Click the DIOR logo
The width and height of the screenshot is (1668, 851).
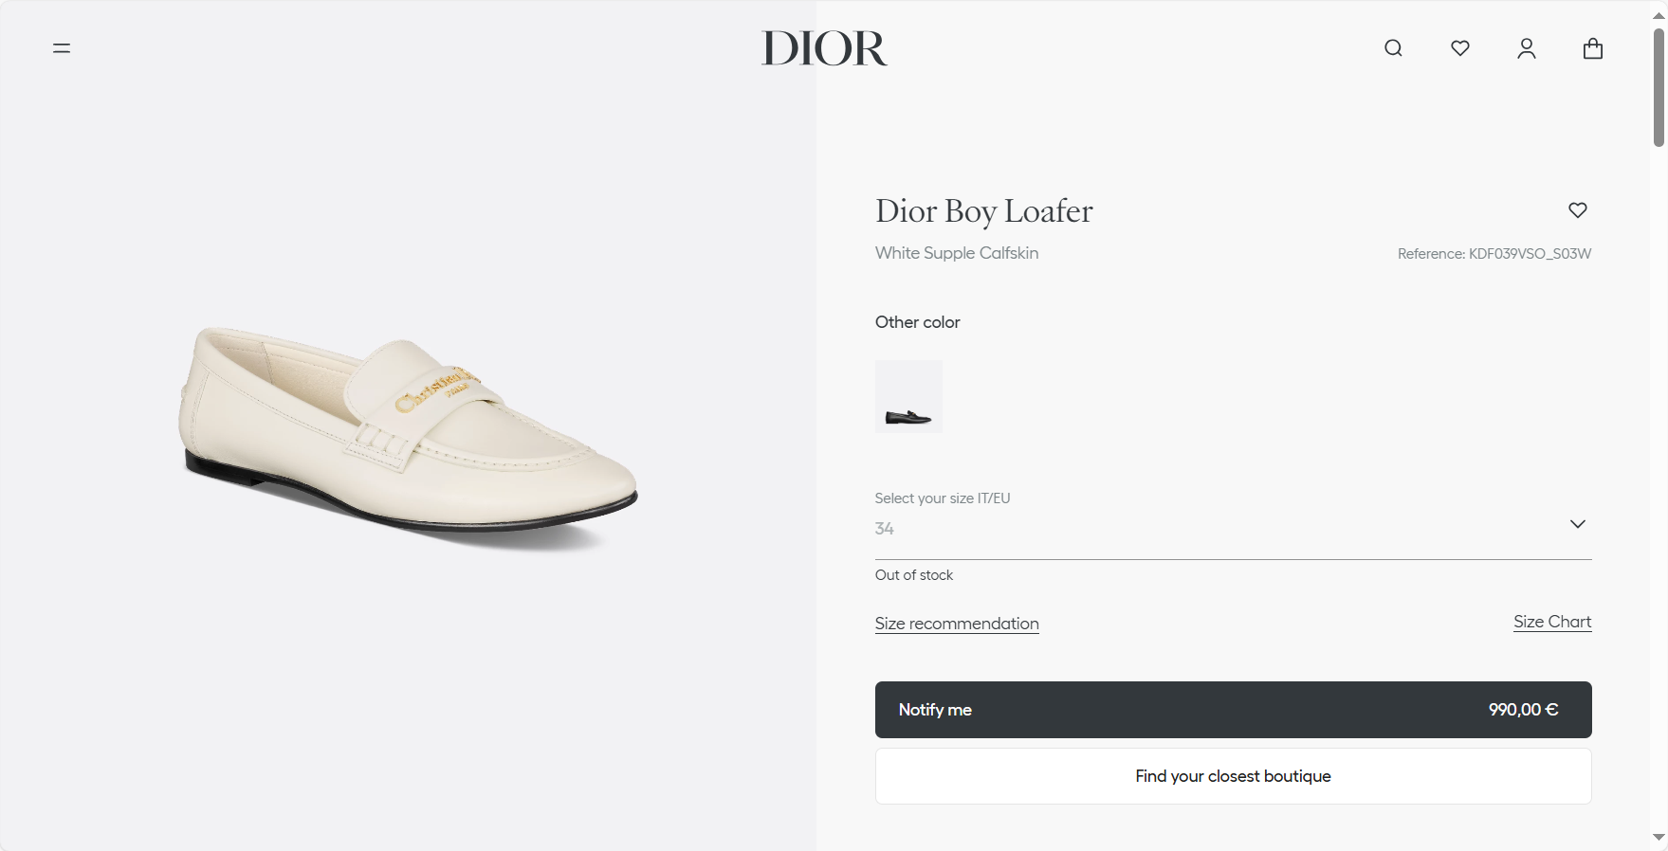[824, 48]
